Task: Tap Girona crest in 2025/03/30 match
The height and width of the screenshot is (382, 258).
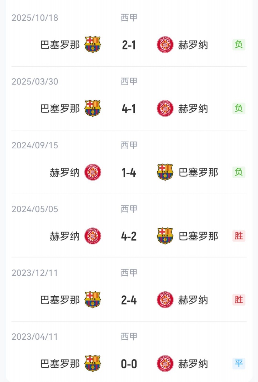Action: click(x=165, y=109)
